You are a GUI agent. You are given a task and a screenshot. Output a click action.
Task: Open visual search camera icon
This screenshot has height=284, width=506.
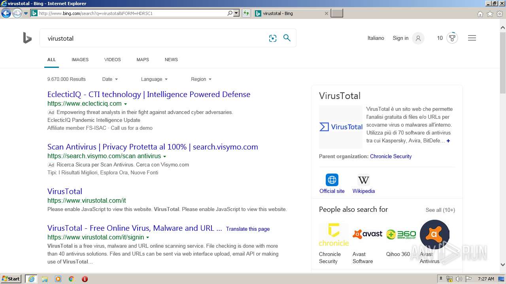pos(273,38)
